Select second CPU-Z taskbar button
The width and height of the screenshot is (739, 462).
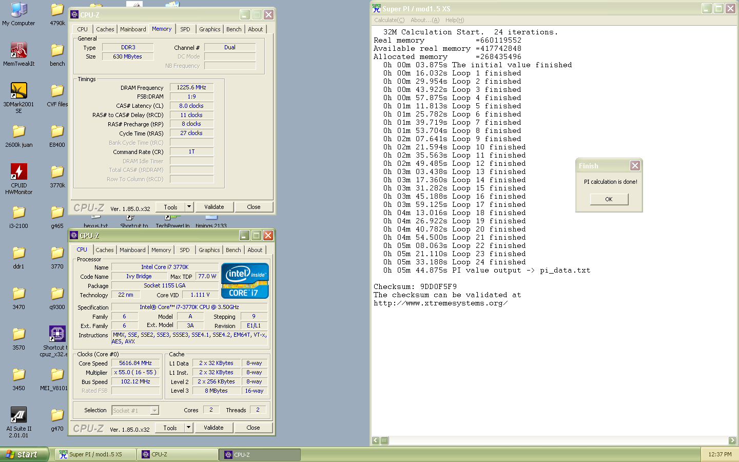[x=260, y=454]
